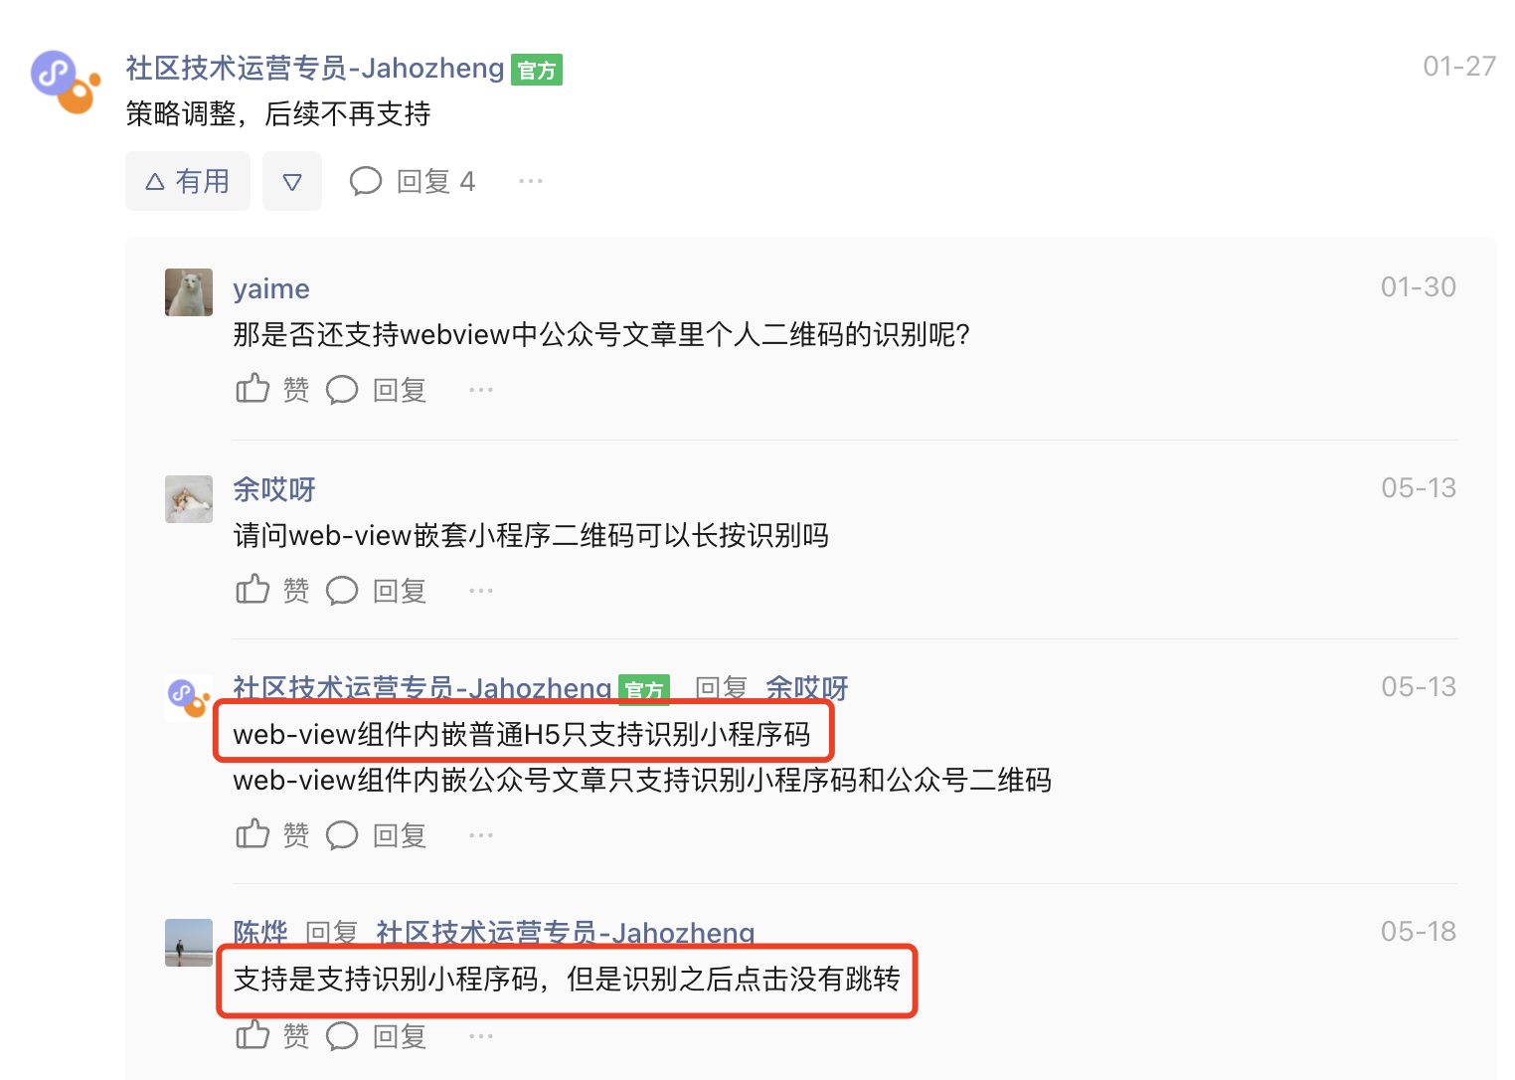This screenshot has height=1080, width=1515.
Task: Reply to yaime's comment
Action: [377, 390]
